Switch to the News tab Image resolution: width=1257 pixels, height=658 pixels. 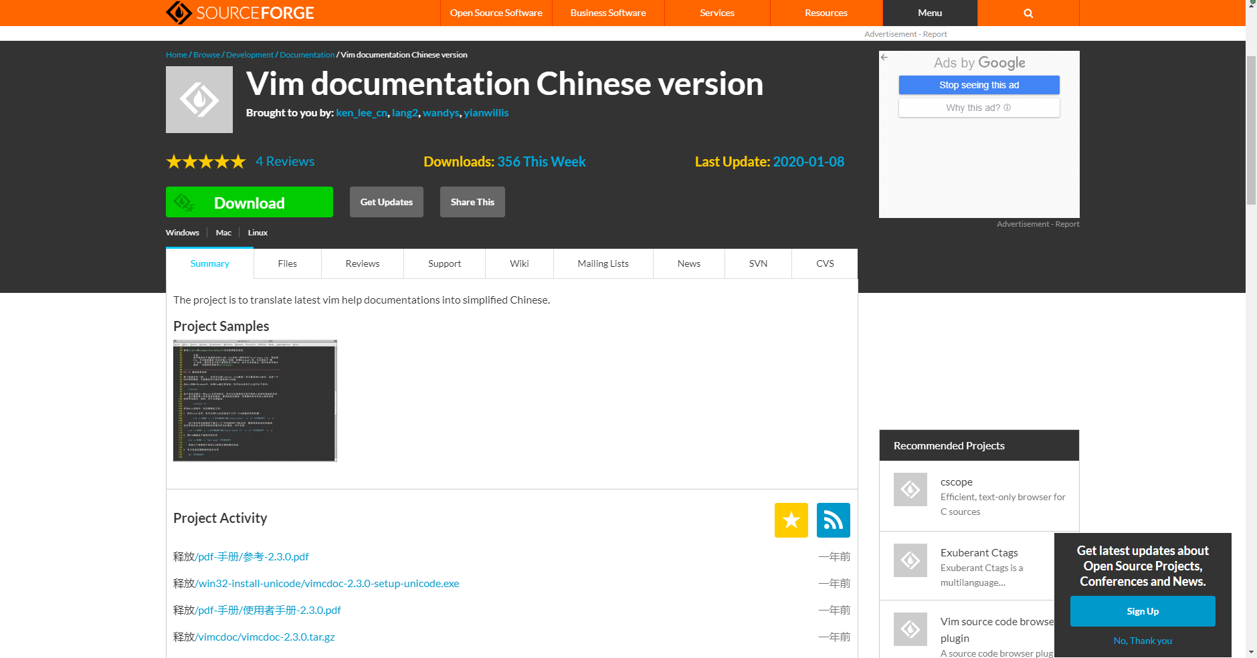689,263
